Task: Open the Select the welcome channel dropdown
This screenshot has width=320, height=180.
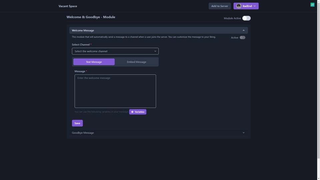Action: (x=115, y=51)
